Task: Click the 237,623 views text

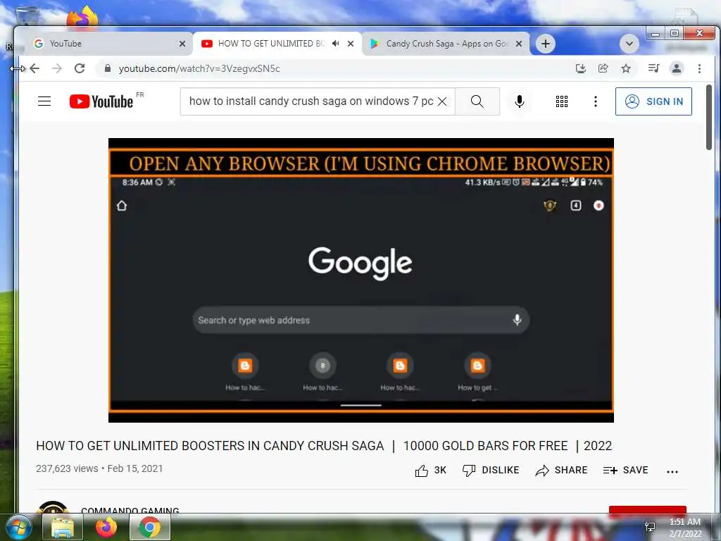Action: click(67, 468)
